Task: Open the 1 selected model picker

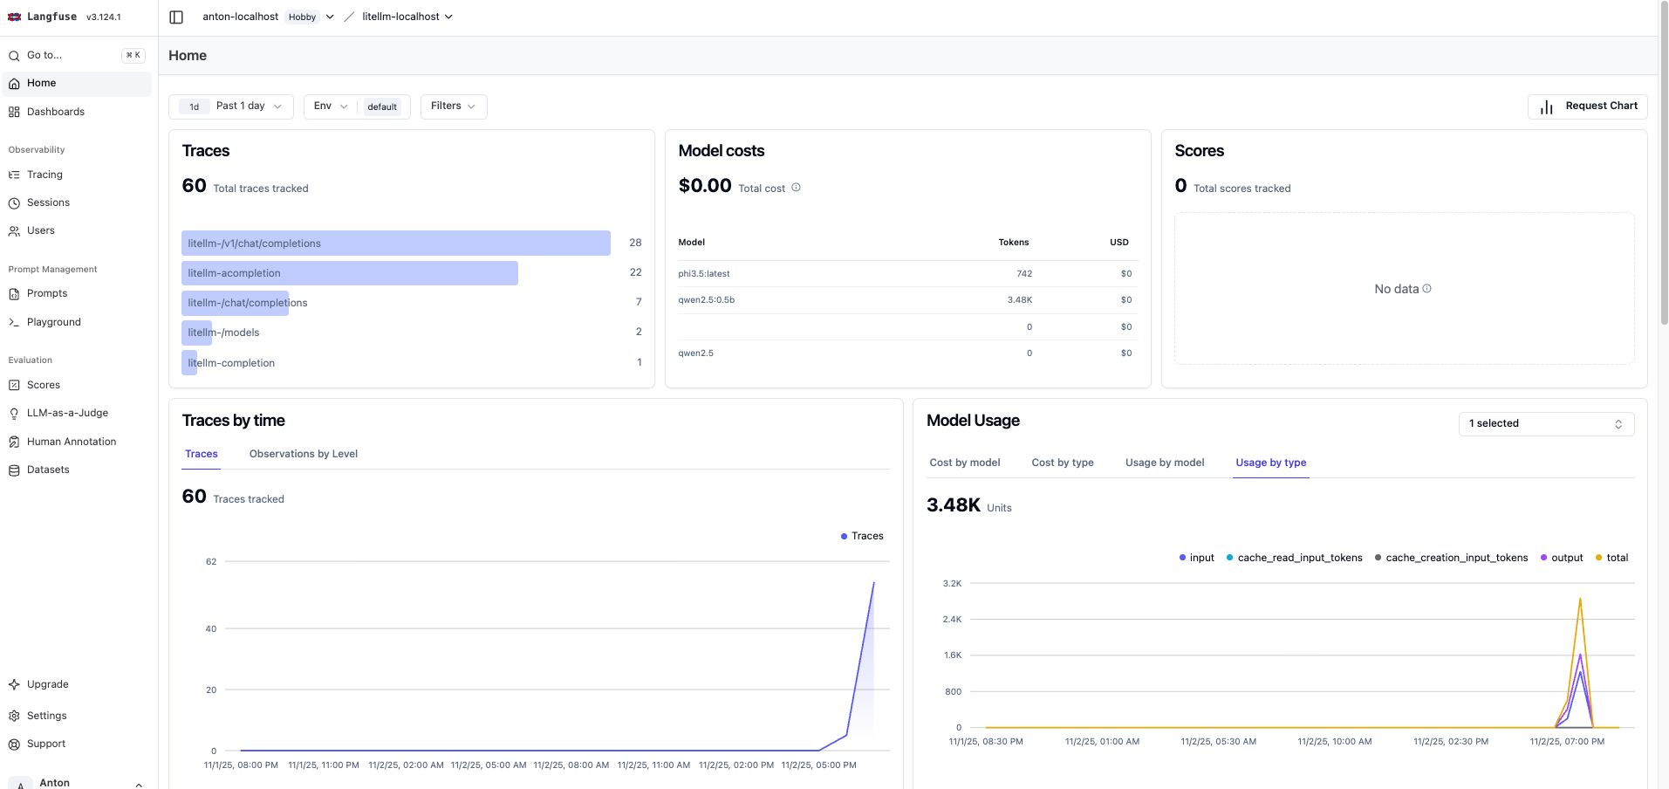Action: tap(1545, 423)
